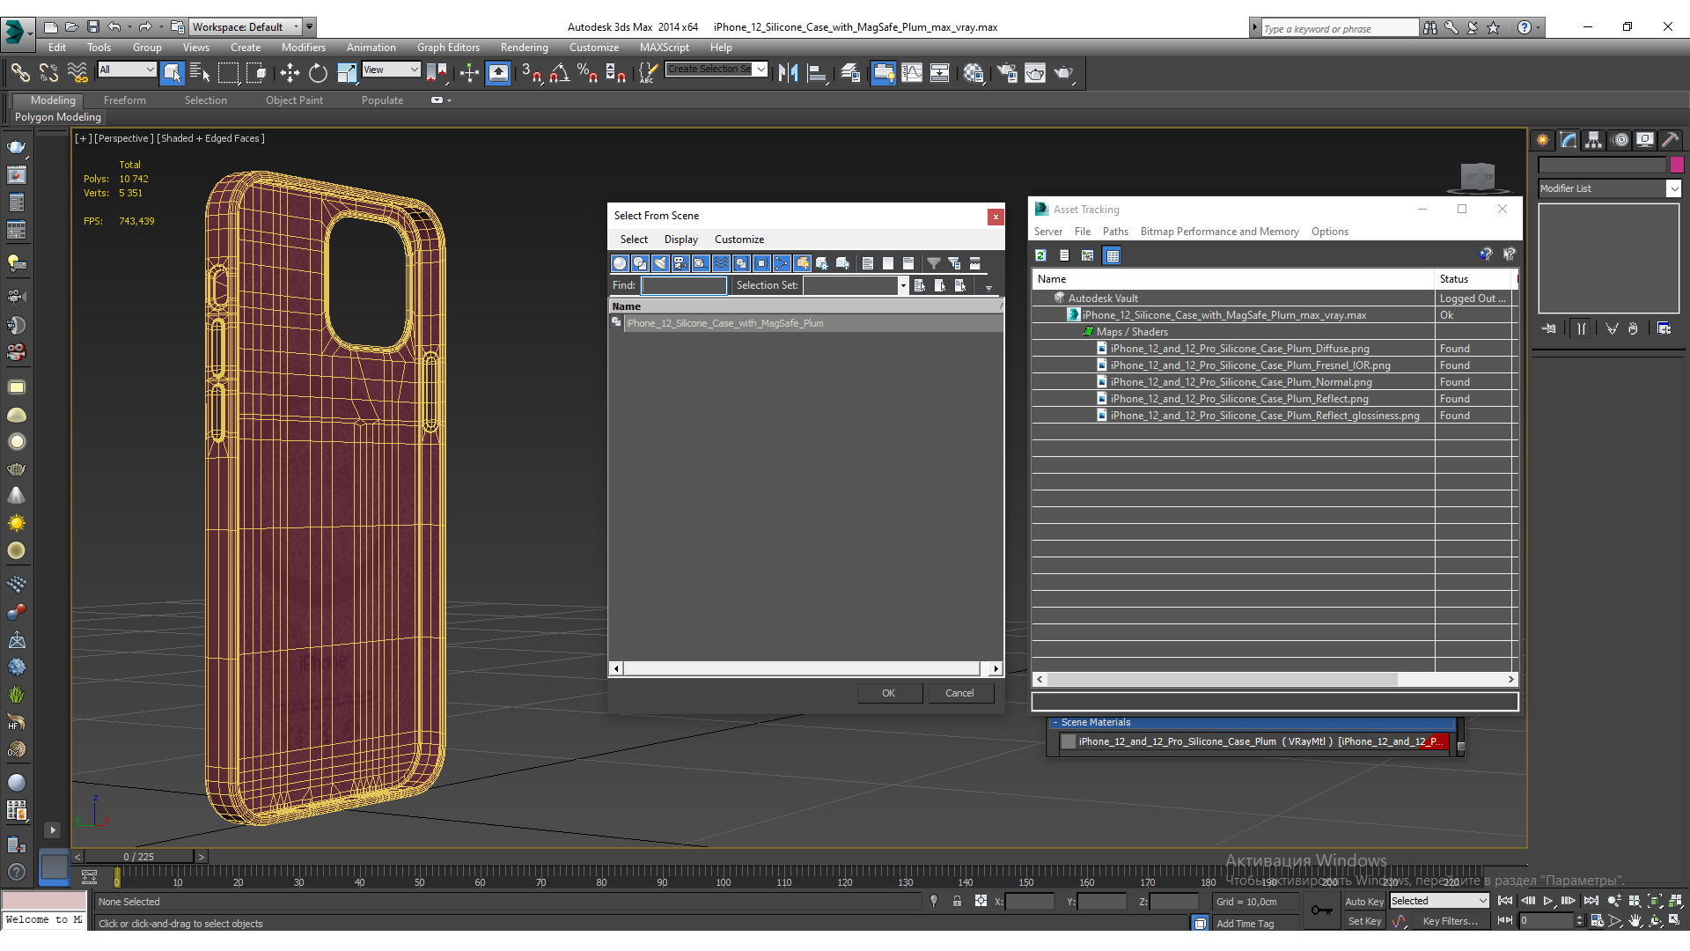Click Refresh icon in Asset Tracking toolbar
Image resolution: width=1690 pixels, height=951 pixels.
[x=1040, y=255]
